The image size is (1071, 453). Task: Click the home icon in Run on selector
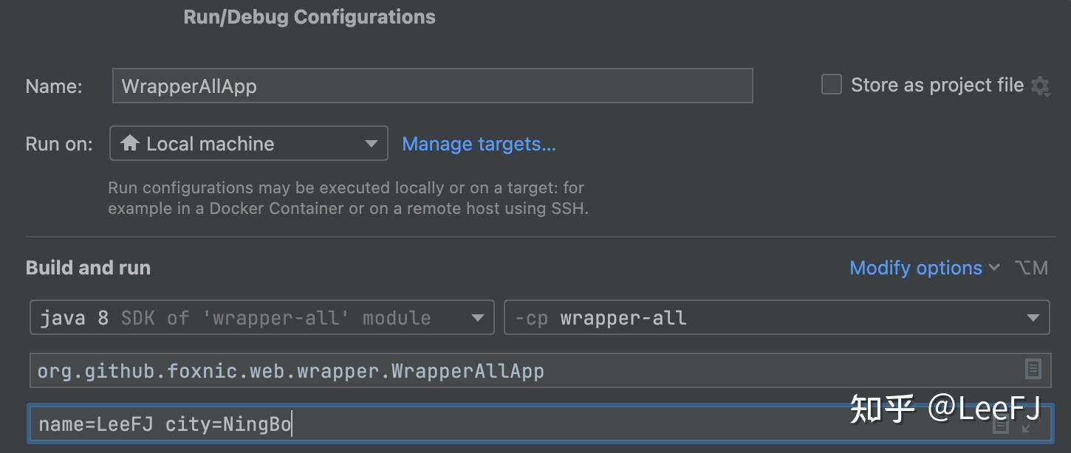tap(130, 143)
